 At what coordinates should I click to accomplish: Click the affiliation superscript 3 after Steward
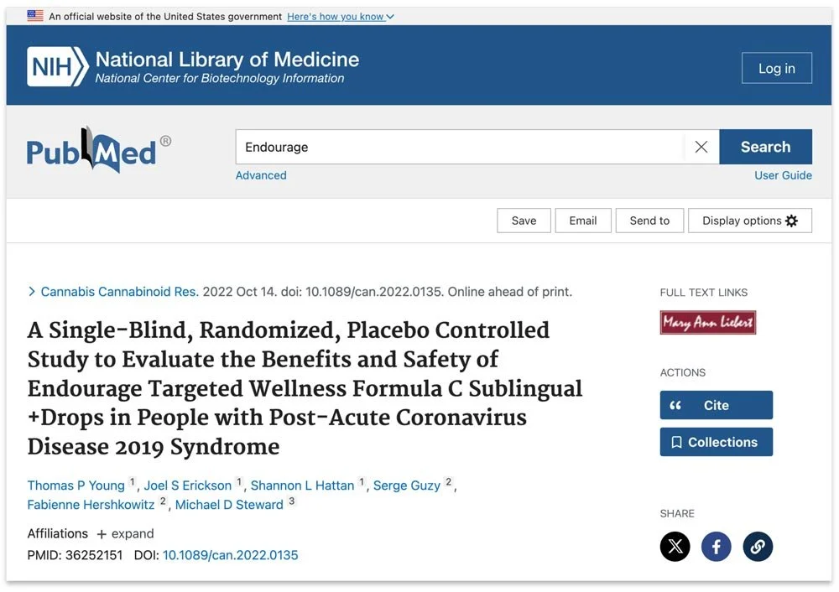(x=292, y=501)
